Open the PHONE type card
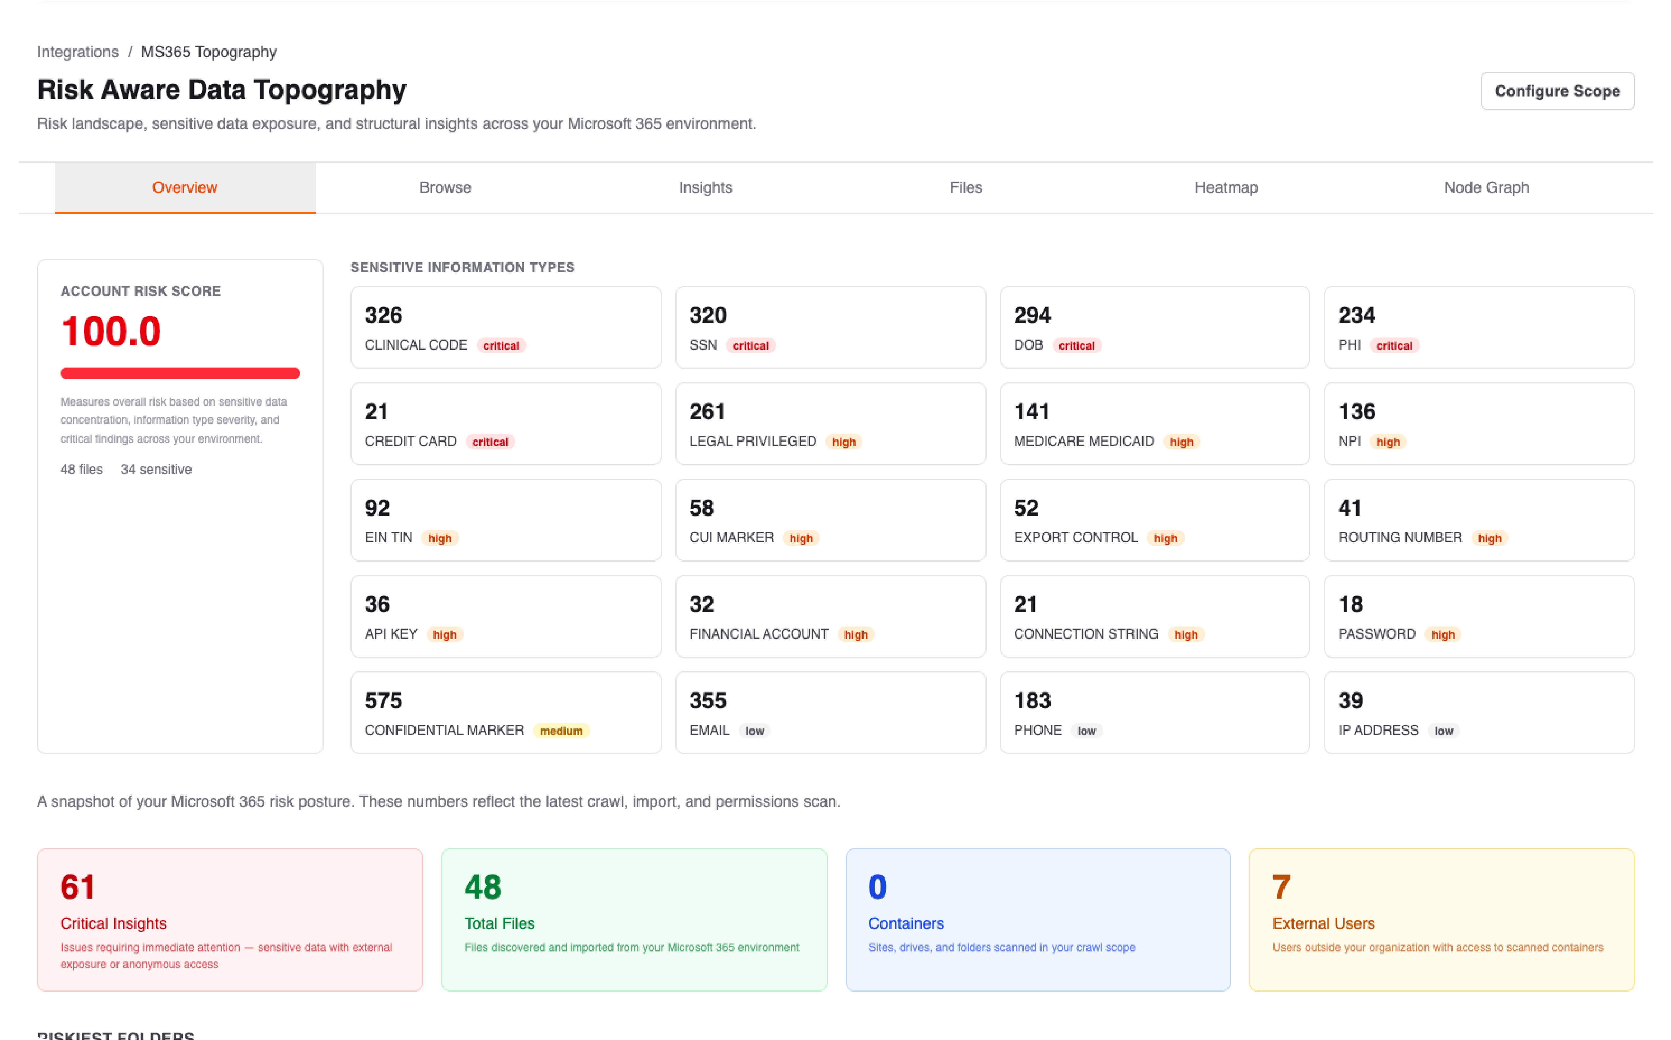Viewport: 1671px width, 1040px height. tap(1155, 712)
